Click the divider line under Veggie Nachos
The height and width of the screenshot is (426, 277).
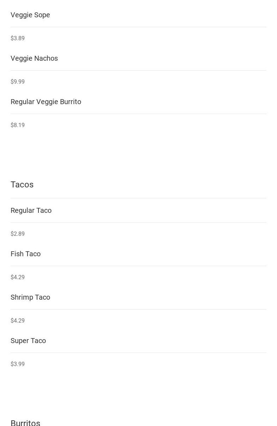138,70
